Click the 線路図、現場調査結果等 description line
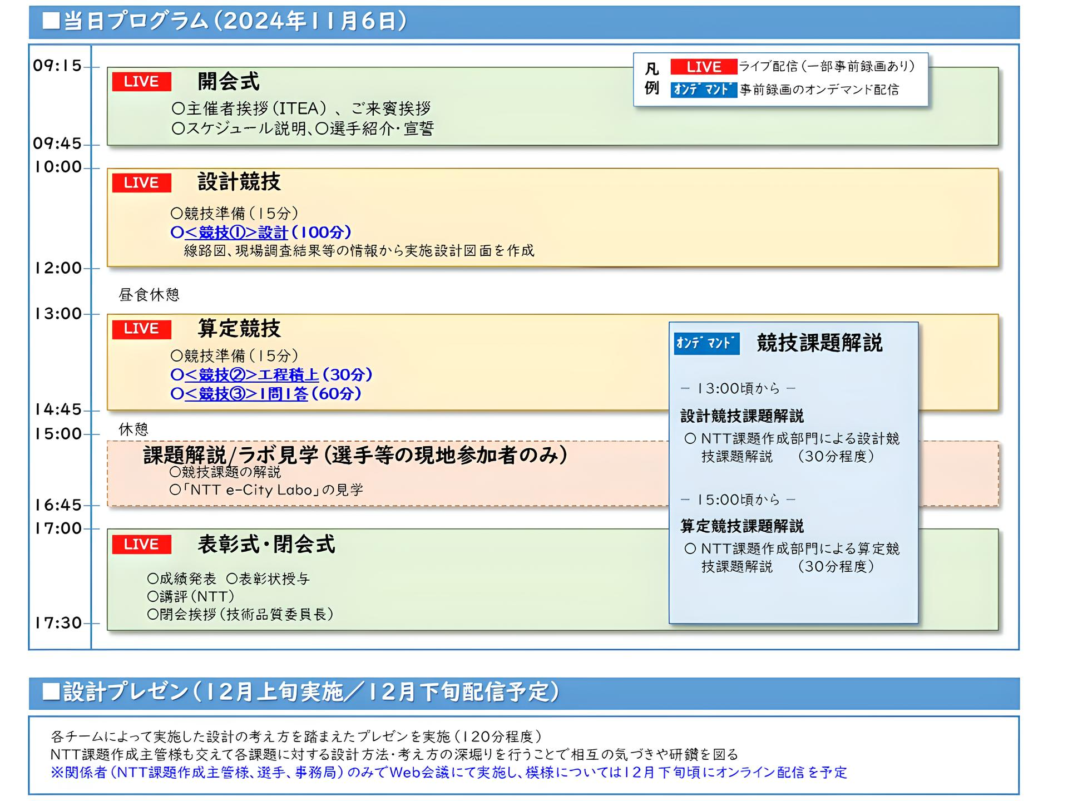 [x=359, y=251]
